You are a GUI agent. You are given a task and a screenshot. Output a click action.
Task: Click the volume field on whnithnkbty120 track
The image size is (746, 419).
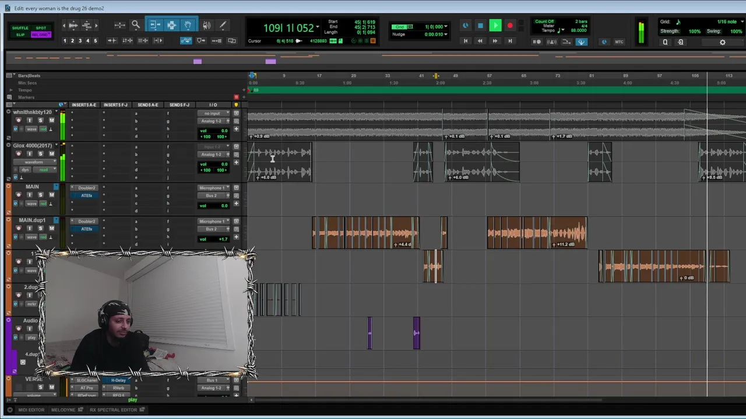pos(214,130)
